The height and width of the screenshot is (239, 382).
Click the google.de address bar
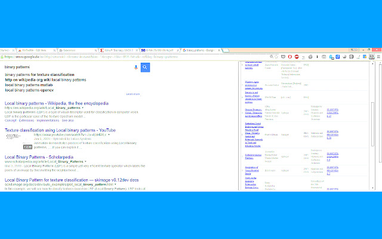click(x=137, y=57)
